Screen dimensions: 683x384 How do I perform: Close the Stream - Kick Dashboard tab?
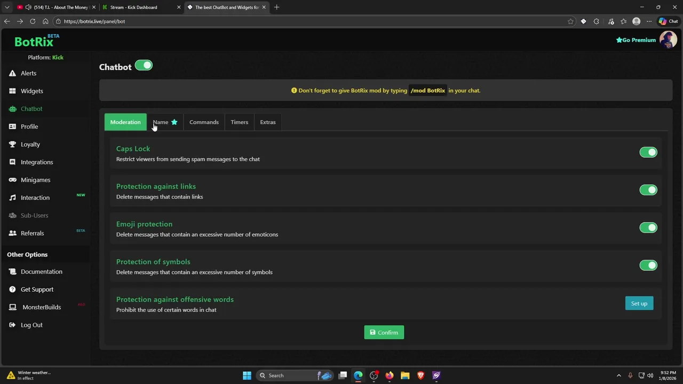179,7
